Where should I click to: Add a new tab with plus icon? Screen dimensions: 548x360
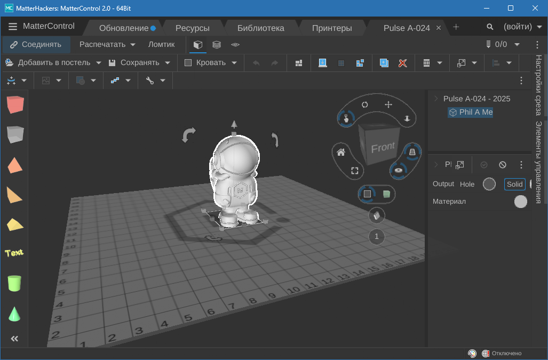point(456,27)
